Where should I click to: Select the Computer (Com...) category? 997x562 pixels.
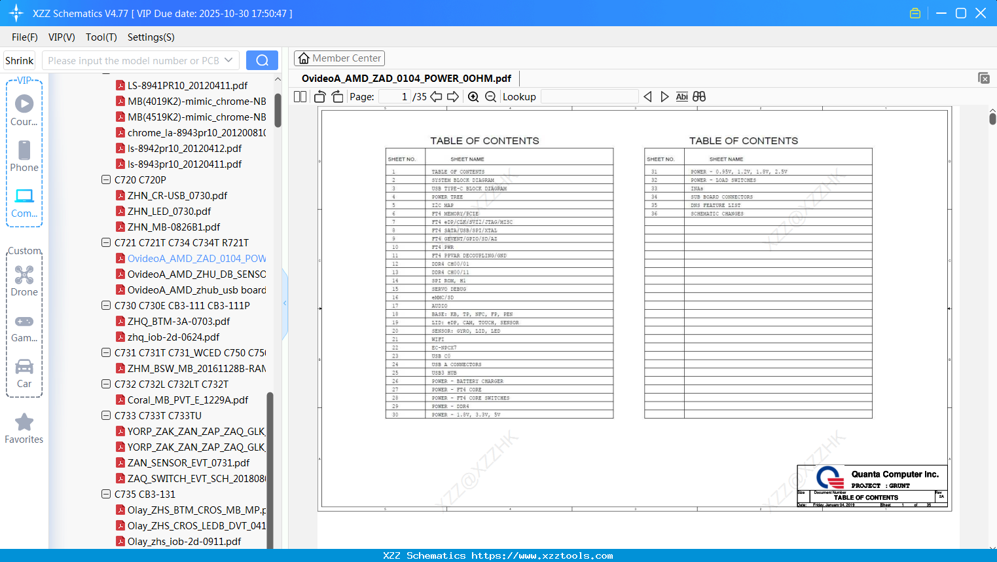(24, 202)
